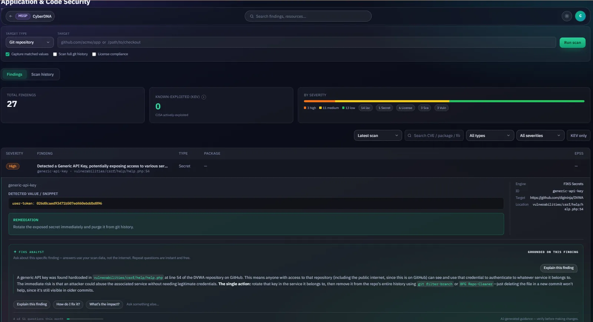Click the generic-api-key ID value
The height and width of the screenshot is (322, 593).
568,191
